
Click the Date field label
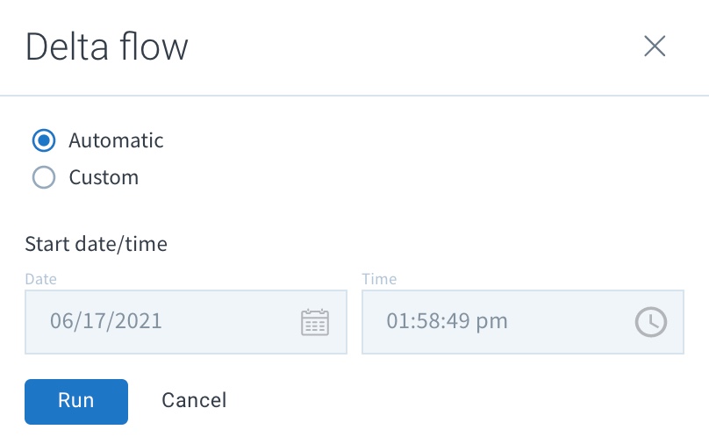[40, 279]
